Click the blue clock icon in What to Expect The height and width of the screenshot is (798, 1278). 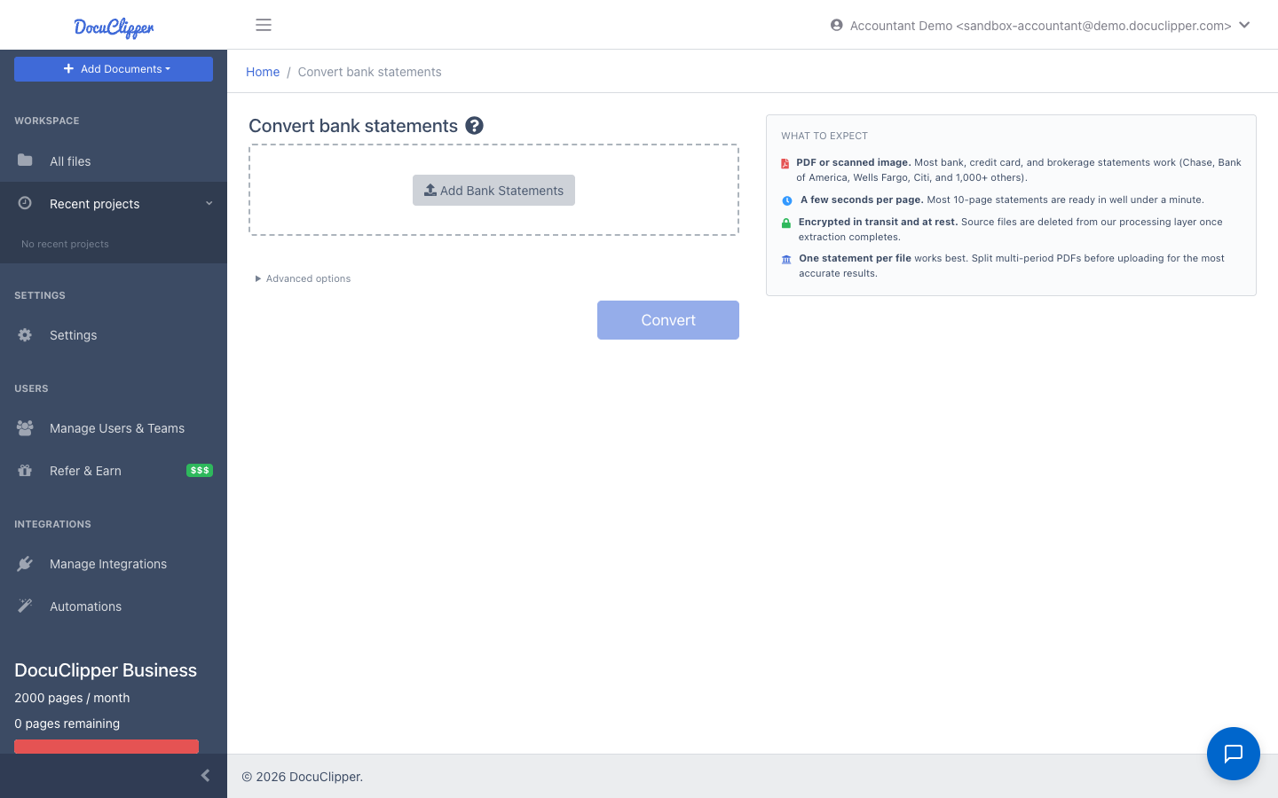coord(786,200)
